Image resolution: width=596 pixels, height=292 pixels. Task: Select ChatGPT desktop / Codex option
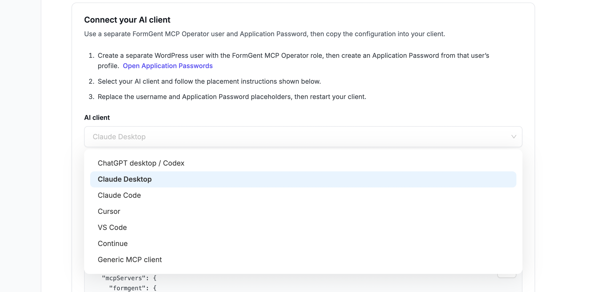pyautogui.click(x=303, y=163)
